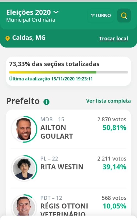Open the search magnifier icon
This screenshot has height=220, width=137.
(124, 15)
